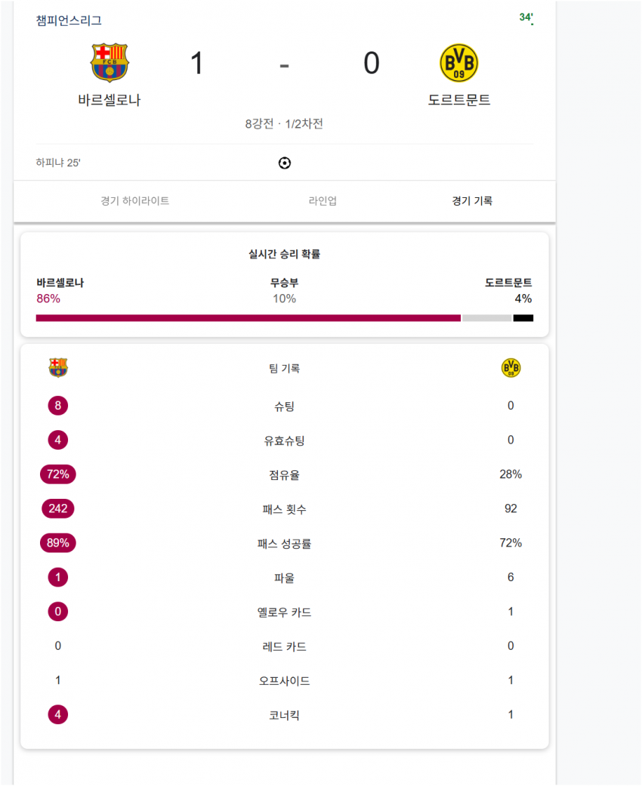Switch to the 라인업 tab
642x786 pixels.
323,201
